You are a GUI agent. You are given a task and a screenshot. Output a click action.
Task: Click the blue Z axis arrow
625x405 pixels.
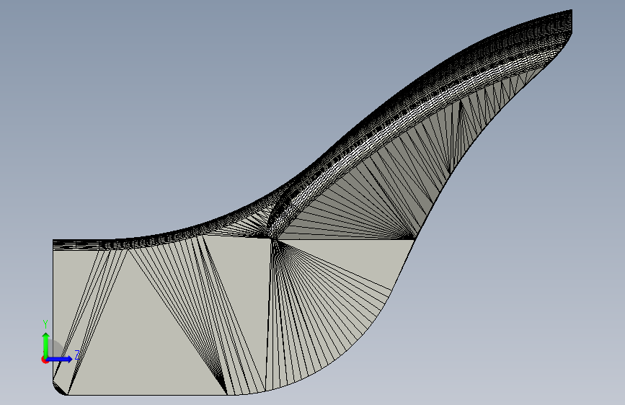[x=60, y=359]
